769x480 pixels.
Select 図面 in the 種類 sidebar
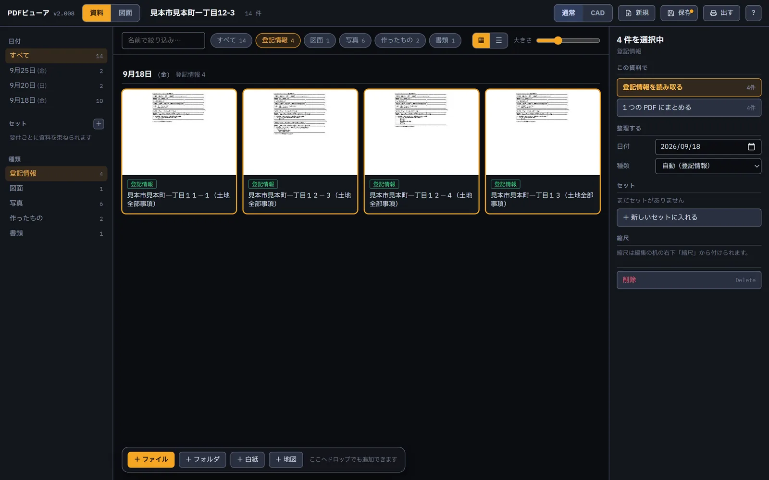pyautogui.click(x=56, y=189)
